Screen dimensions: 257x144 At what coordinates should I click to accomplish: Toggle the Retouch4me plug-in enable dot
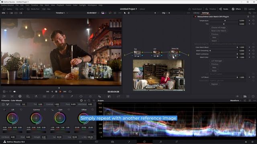click(195, 16)
